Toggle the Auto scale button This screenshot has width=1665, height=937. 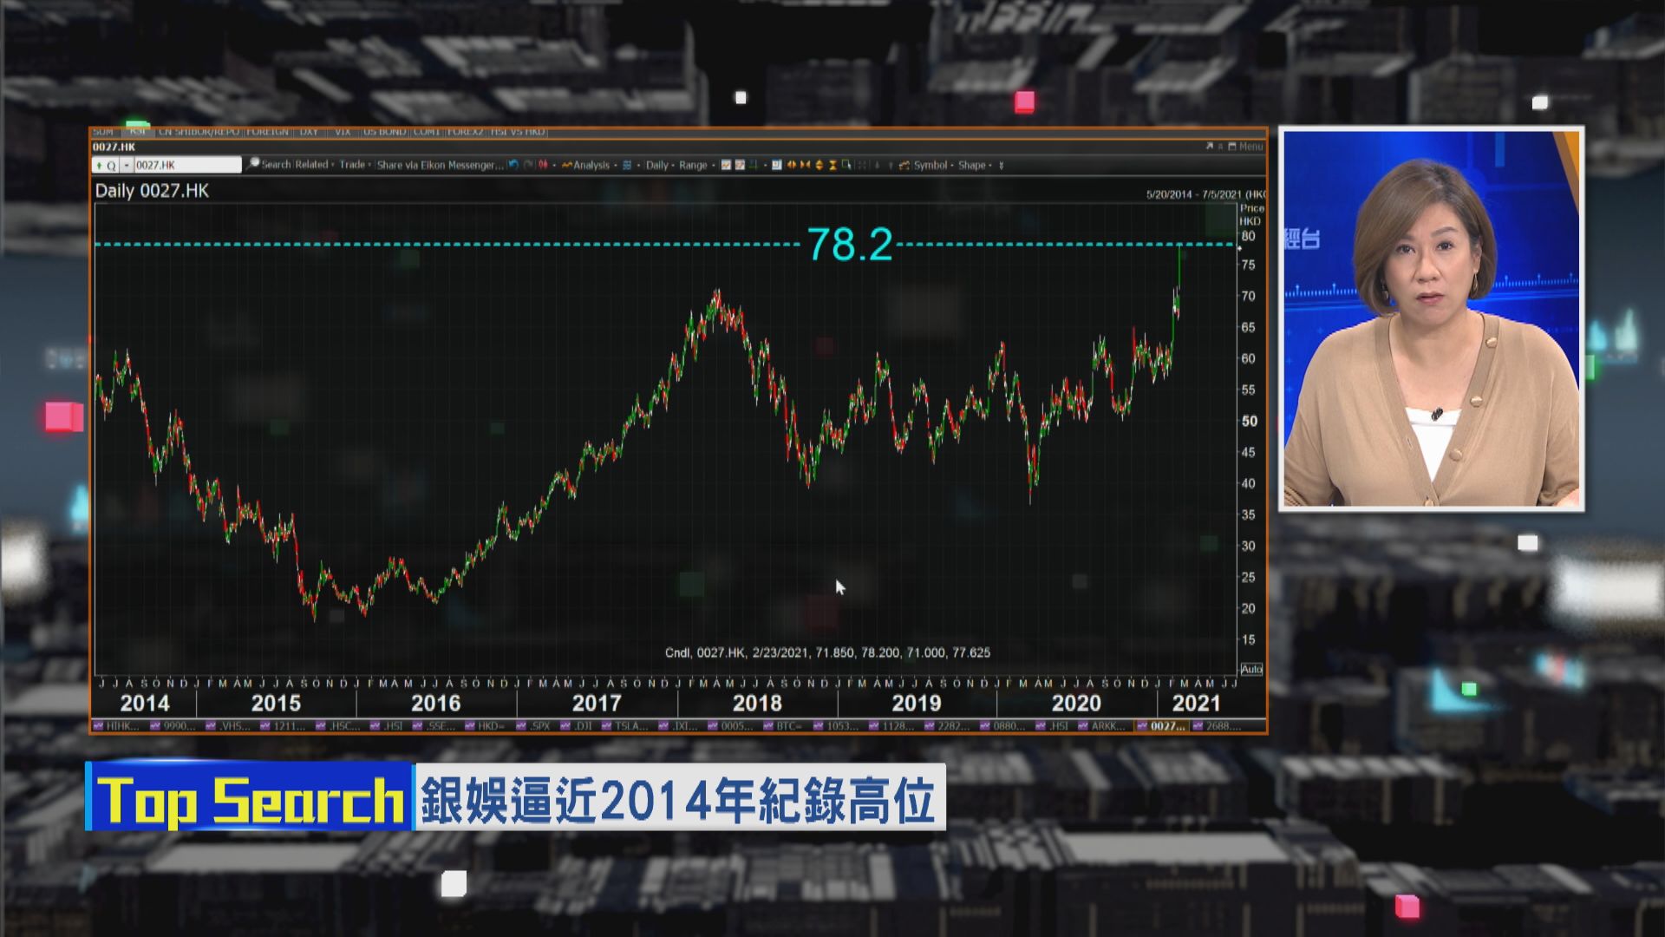click(1250, 669)
